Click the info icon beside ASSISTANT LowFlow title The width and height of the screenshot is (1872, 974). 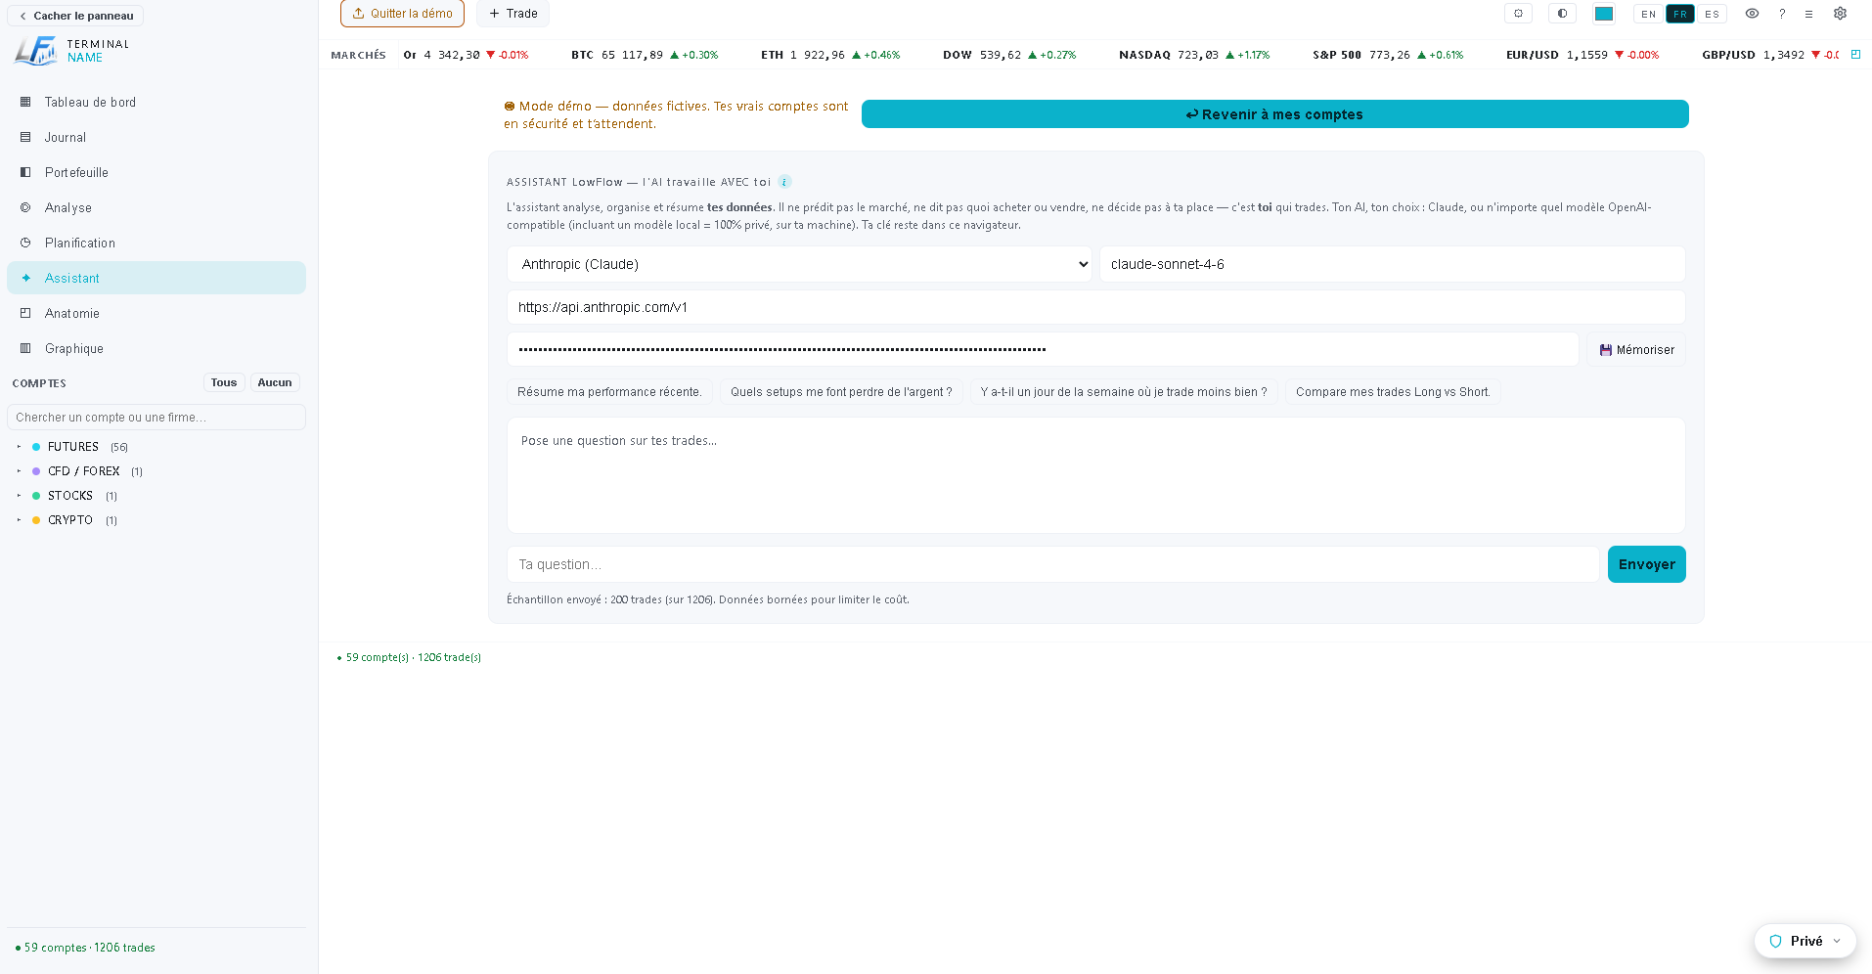point(784,182)
